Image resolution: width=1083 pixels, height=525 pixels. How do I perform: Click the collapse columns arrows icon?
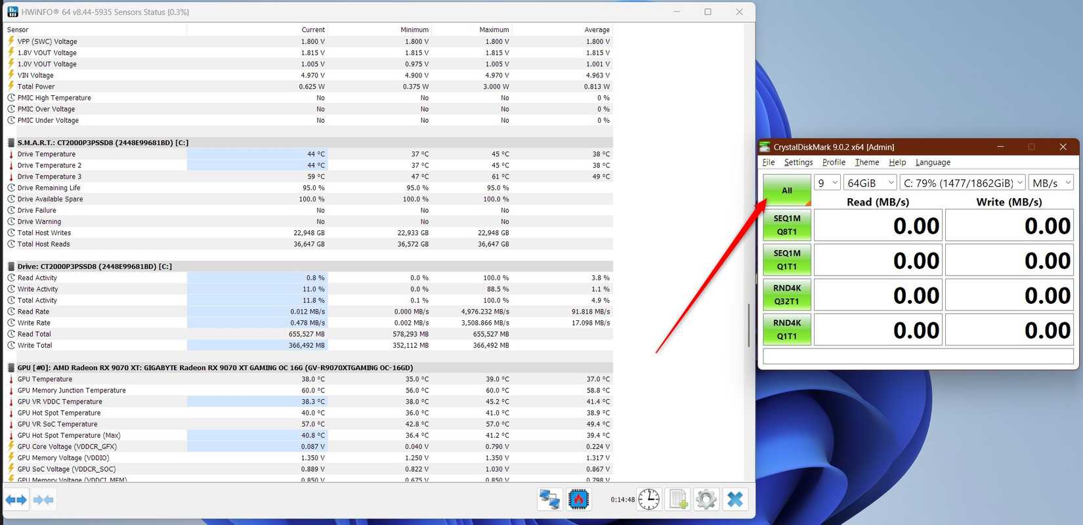pos(43,500)
